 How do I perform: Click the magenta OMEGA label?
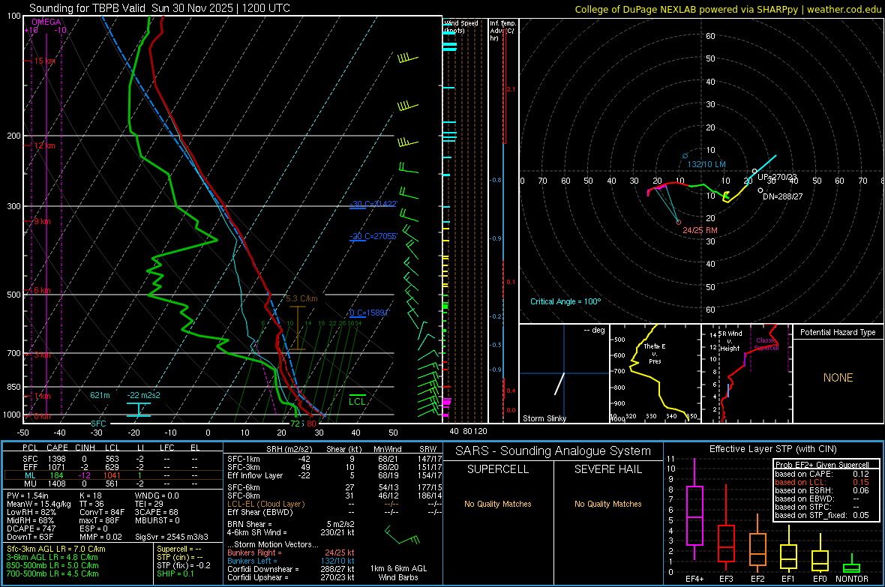pyautogui.click(x=46, y=22)
